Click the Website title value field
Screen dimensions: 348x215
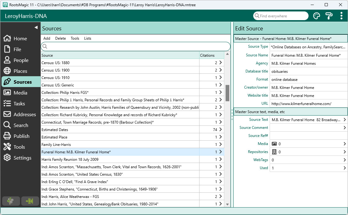tap(309, 95)
